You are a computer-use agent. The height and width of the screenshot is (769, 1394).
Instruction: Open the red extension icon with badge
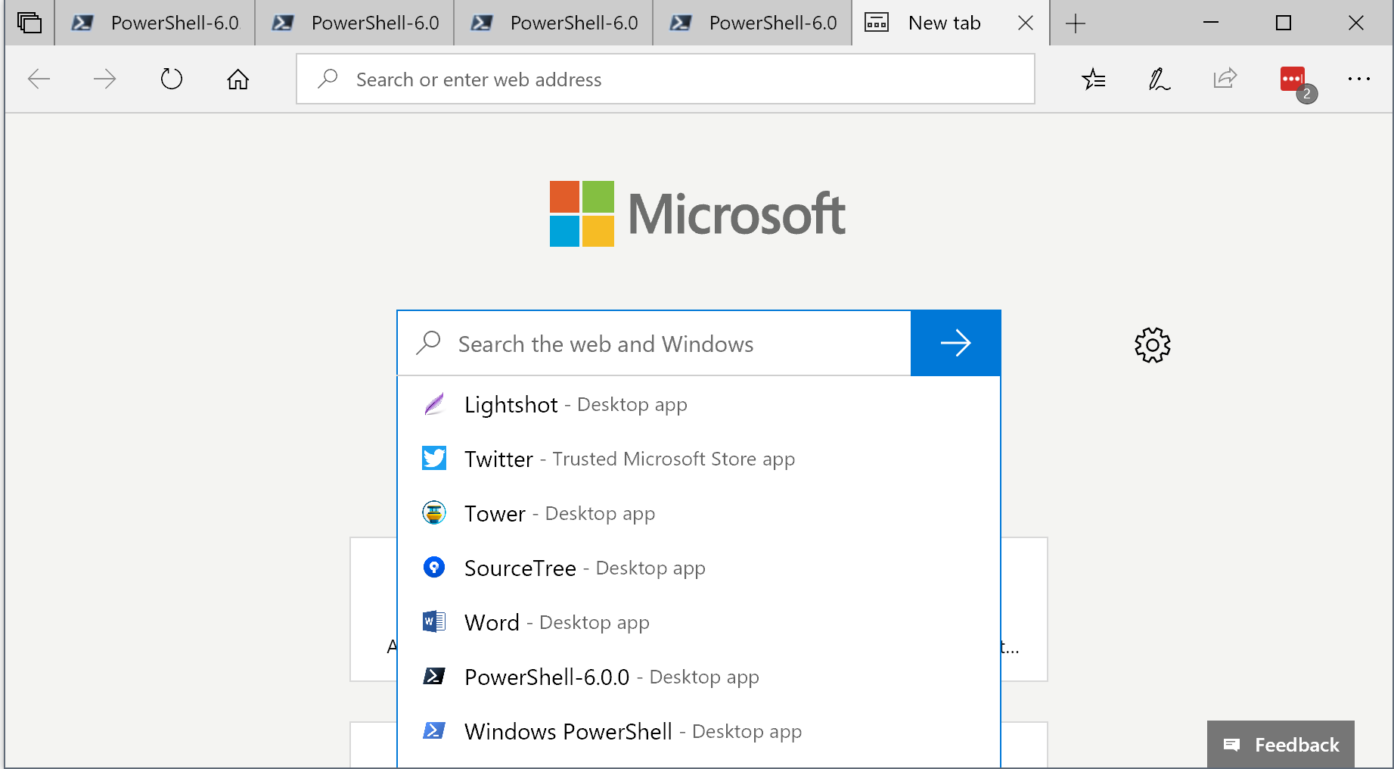pyautogui.click(x=1298, y=83)
